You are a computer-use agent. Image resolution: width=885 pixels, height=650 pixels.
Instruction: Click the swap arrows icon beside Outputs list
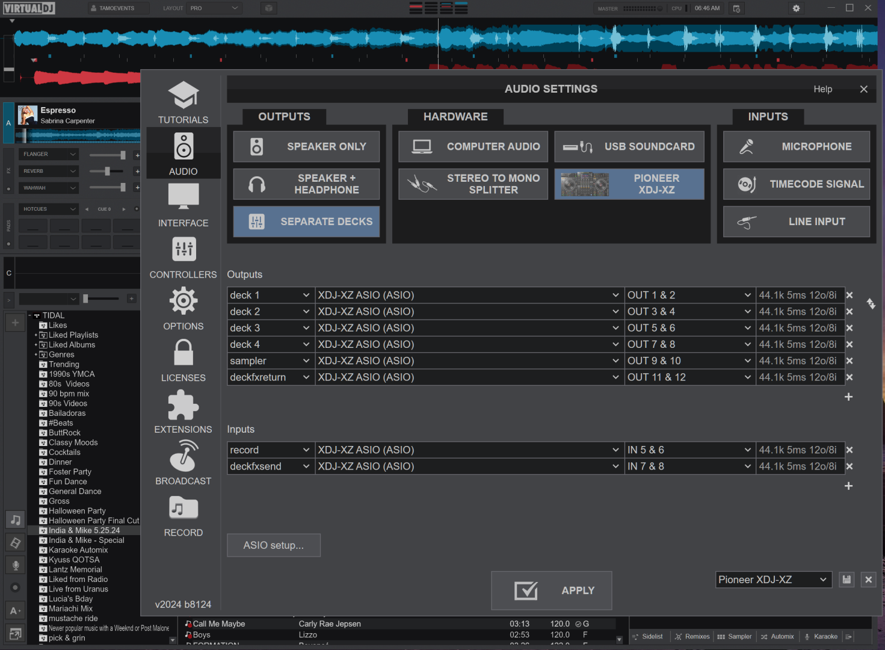(x=871, y=303)
